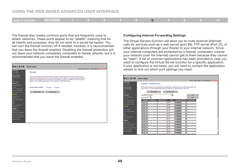The image size is (240, 168).
Task: Click scroll up arrow in Virtual Servers screenshot
Action: point(218,82)
